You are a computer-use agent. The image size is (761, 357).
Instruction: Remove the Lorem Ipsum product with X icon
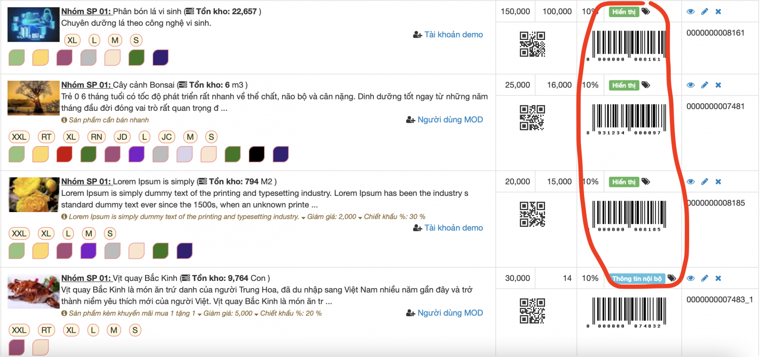point(718,182)
